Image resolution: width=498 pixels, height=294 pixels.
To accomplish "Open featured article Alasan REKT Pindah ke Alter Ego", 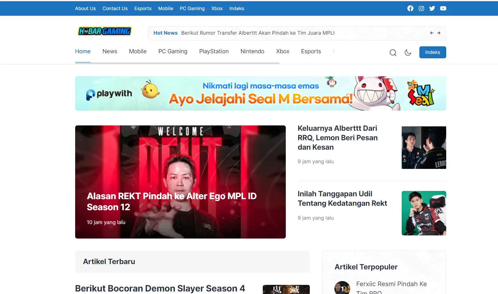I will (171, 202).
